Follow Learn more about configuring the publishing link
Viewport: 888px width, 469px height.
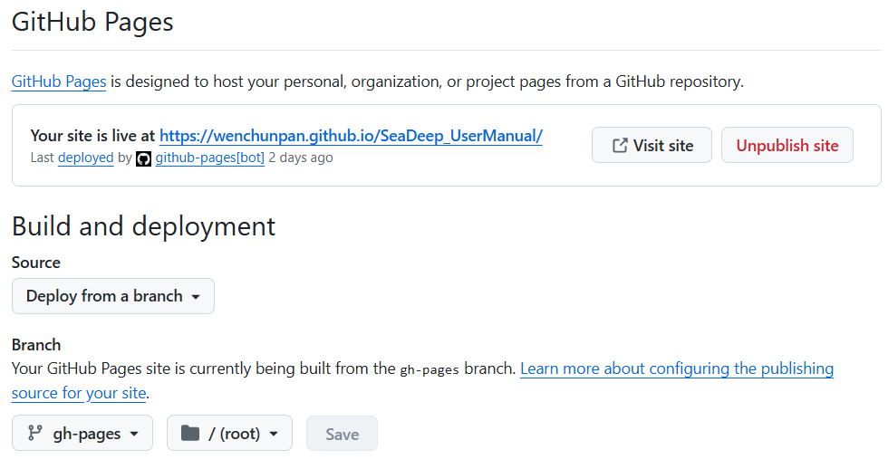676,368
